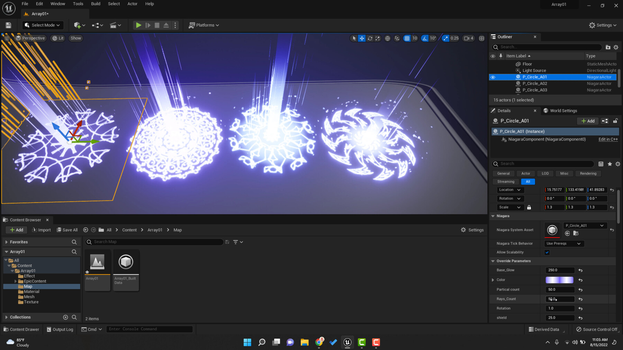Screen dimensions: 623x350
Task: Toggle the scale uniform lock
Action: click(x=529, y=207)
